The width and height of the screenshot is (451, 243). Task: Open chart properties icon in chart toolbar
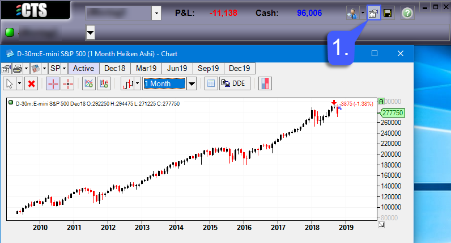(x=6, y=69)
